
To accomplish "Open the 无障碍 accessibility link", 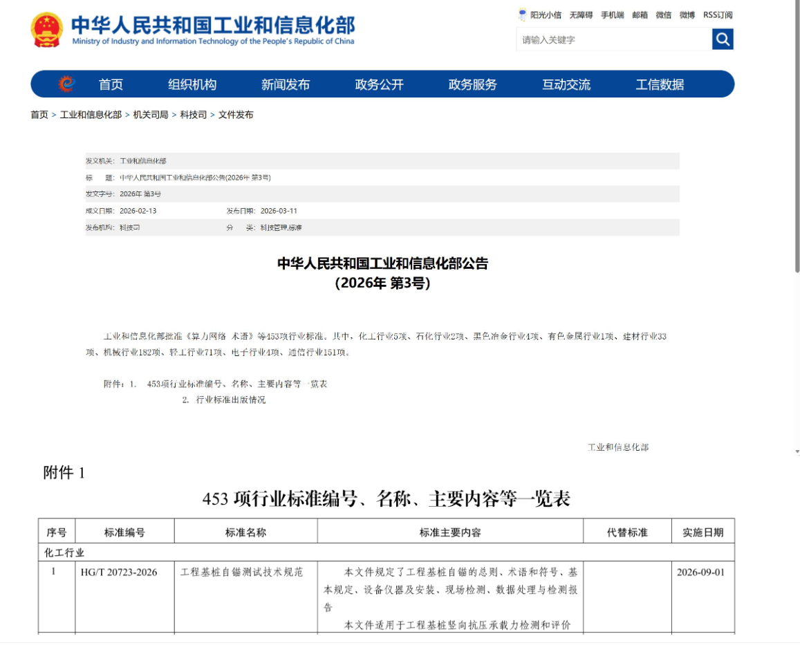I will pos(581,15).
